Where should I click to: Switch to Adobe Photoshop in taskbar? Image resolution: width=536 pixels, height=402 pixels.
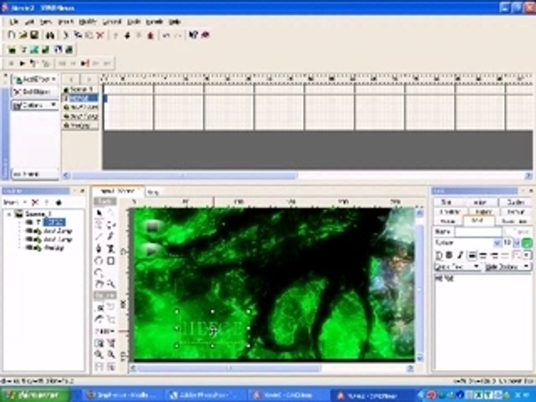(206, 395)
